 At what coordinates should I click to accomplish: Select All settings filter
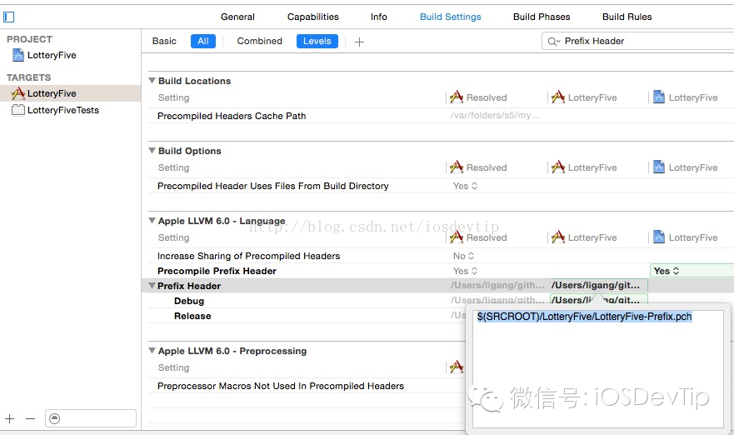203,41
